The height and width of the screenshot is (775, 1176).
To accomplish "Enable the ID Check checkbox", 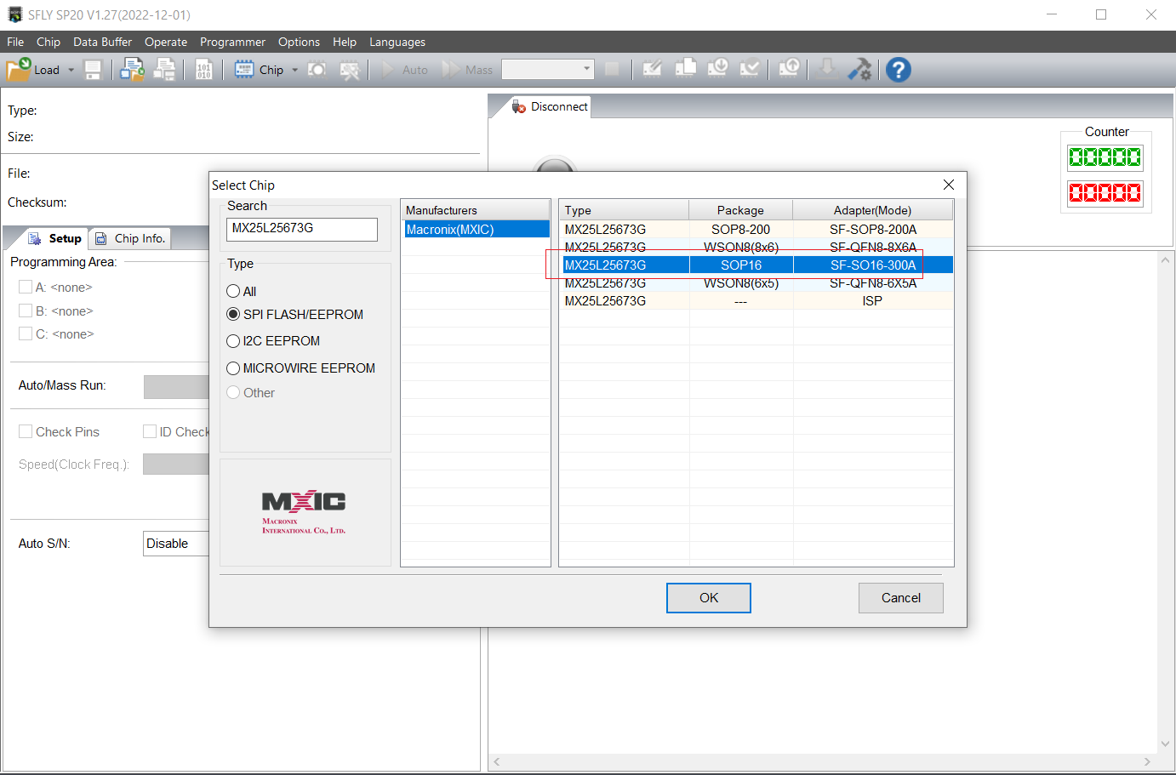I will tap(150, 431).
